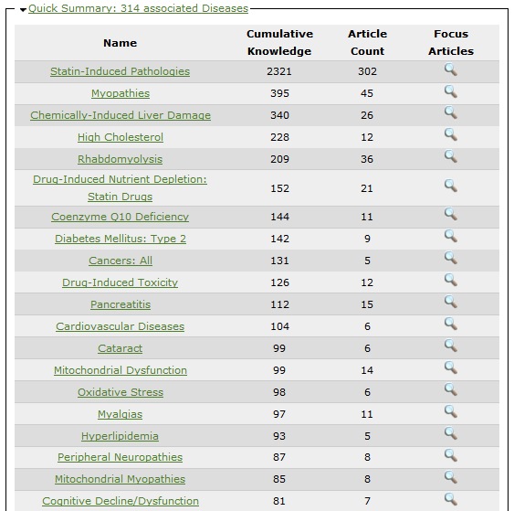Click the Quick Summary: 314 associated Diseases link
Image resolution: width=514 pixels, height=511 pixels.
pyautogui.click(x=139, y=8)
